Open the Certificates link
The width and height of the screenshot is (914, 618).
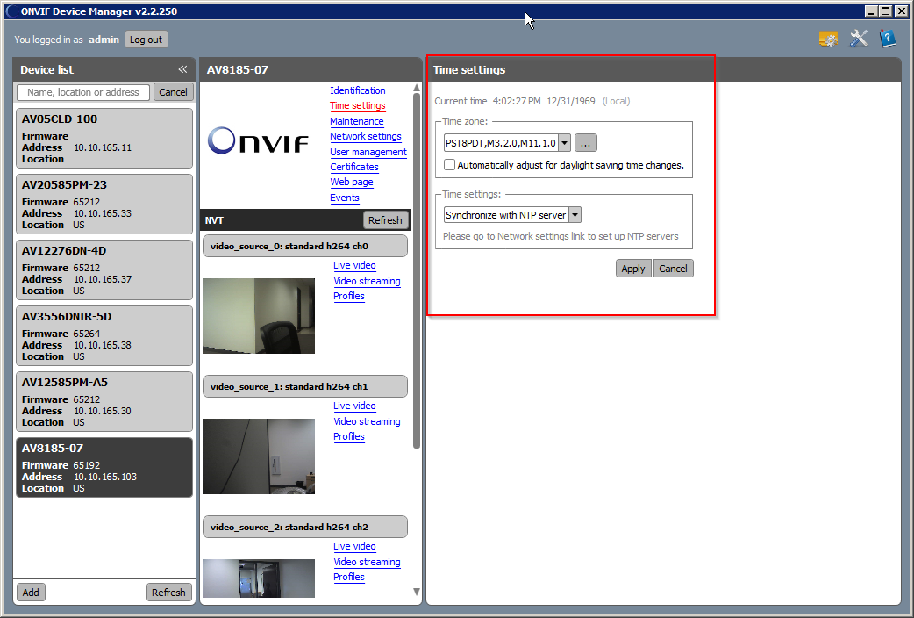tap(354, 167)
